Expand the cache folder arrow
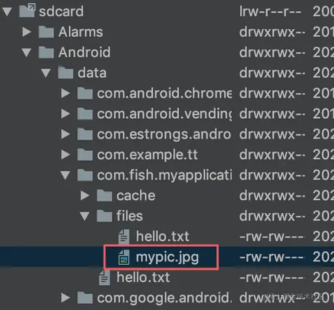This screenshot has width=334, height=310. click(85, 195)
